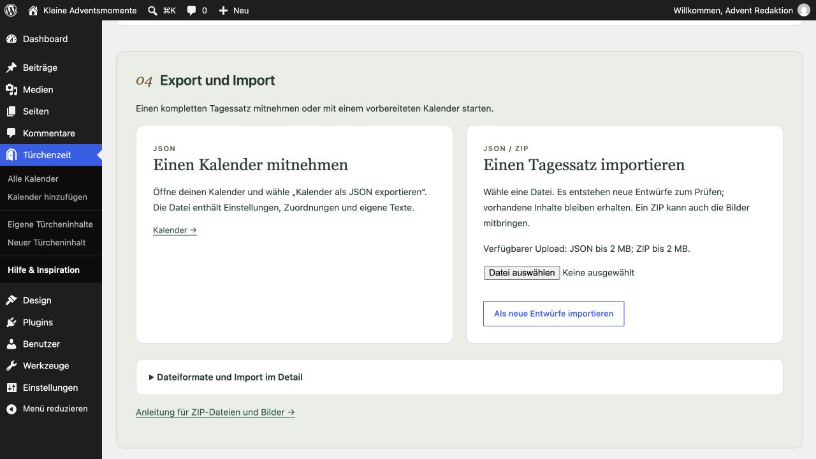816x459 pixels.
Task: Click the Beiträge pin icon
Action: click(11, 68)
